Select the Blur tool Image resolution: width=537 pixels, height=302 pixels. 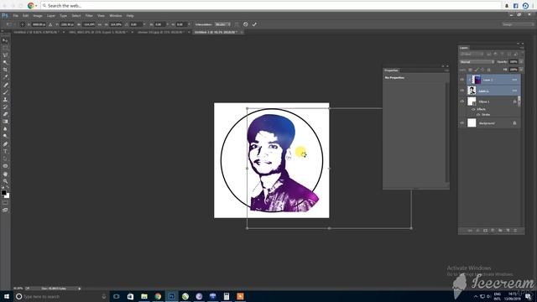pos(5,128)
